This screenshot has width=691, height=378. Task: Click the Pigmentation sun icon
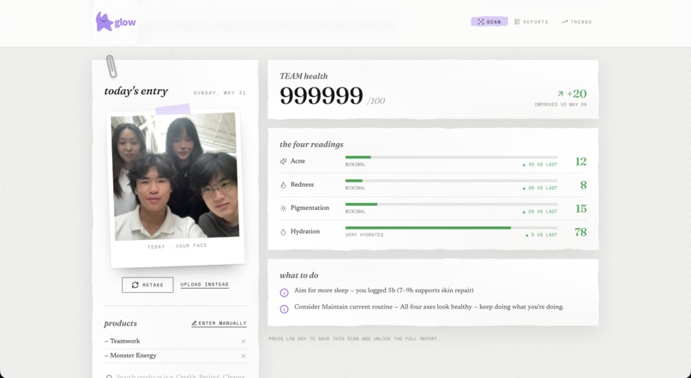[284, 208]
